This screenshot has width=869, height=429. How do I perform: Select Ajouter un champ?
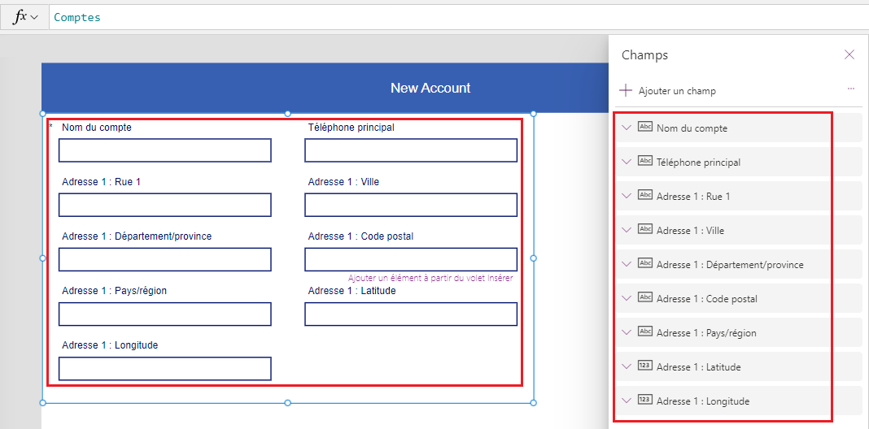(677, 91)
